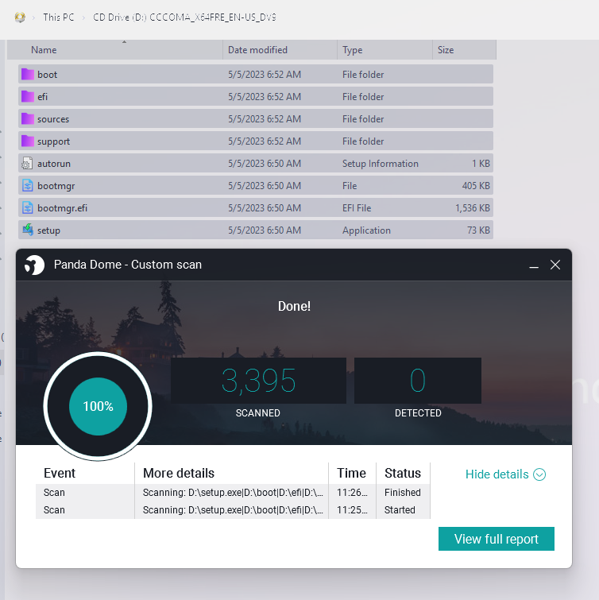Click the 1 KB size cell

click(481, 164)
